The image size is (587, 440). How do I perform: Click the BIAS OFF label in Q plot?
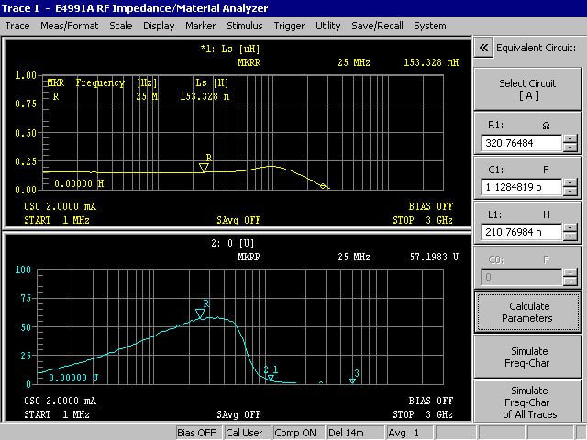point(431,401)
